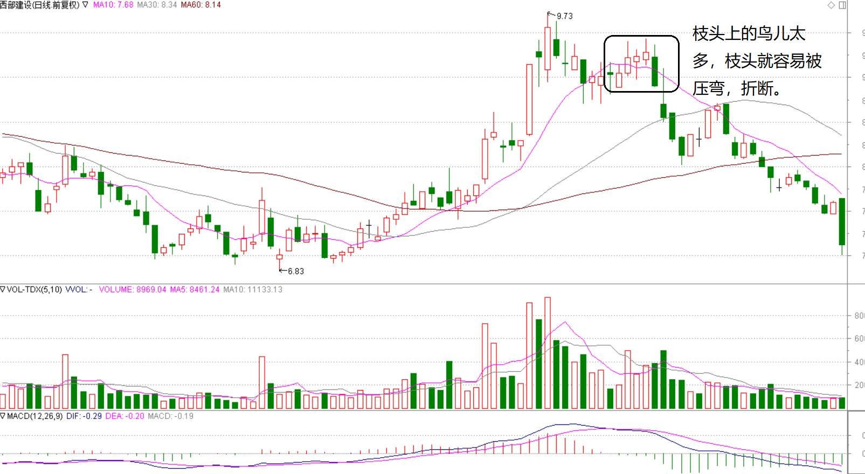This screenshot has width=865, height=474.
Task: Click the volume MA10: 11133.13 value
Action: click(253, 290)
